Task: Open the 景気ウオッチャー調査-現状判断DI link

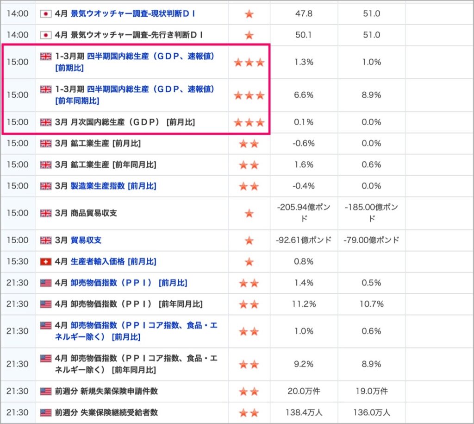Action: pos(133,13)
